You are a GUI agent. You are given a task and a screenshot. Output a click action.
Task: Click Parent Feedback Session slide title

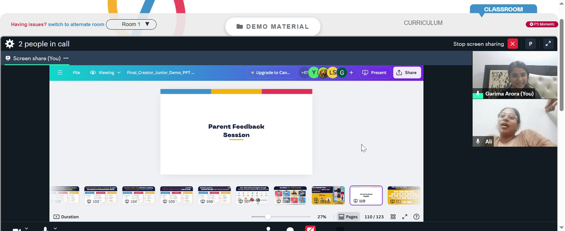(x=236, y=131)
